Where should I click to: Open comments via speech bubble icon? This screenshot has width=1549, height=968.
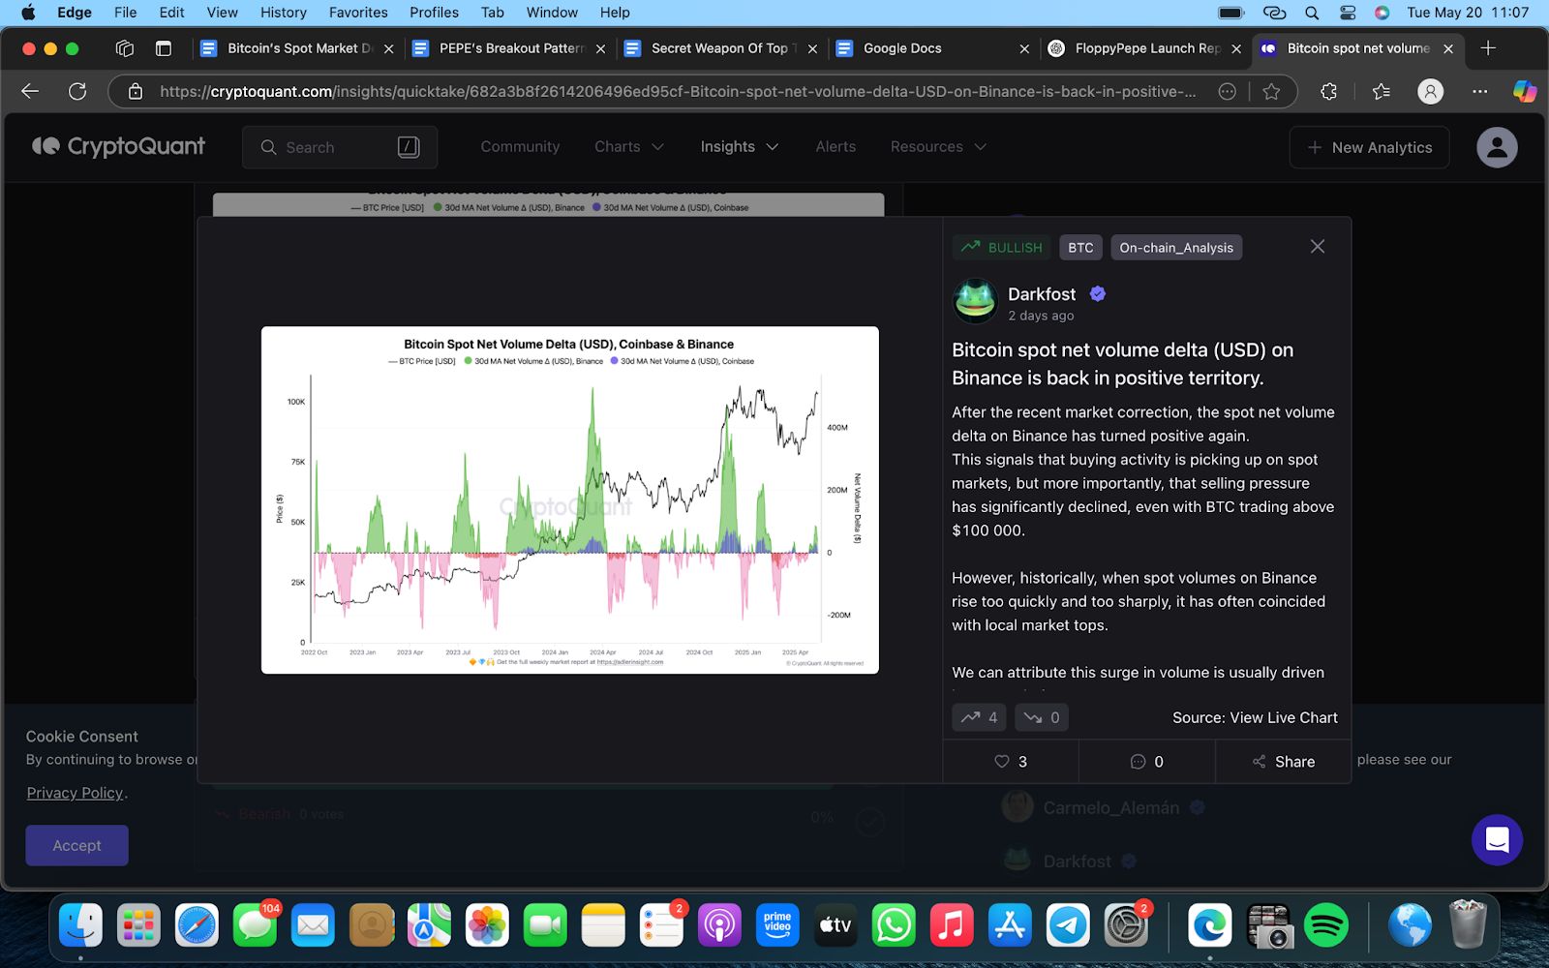1147,762
